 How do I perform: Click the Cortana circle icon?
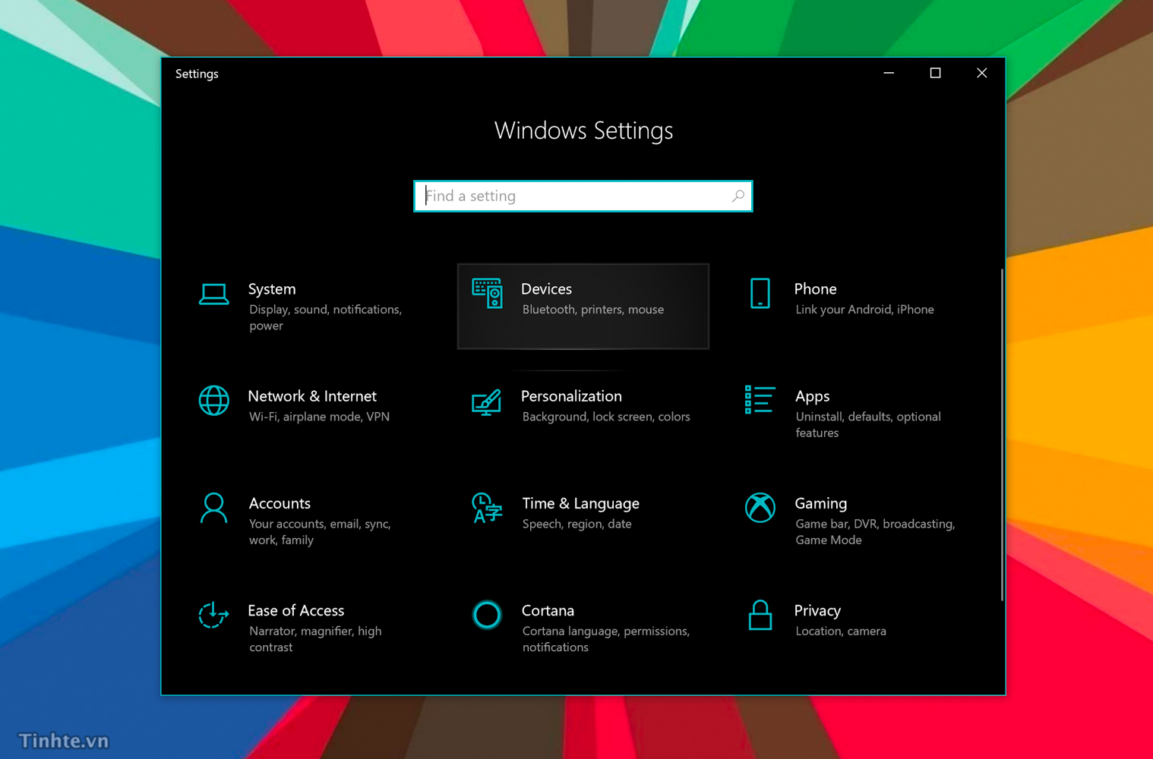pyautogui.click(x=487, y=615)
